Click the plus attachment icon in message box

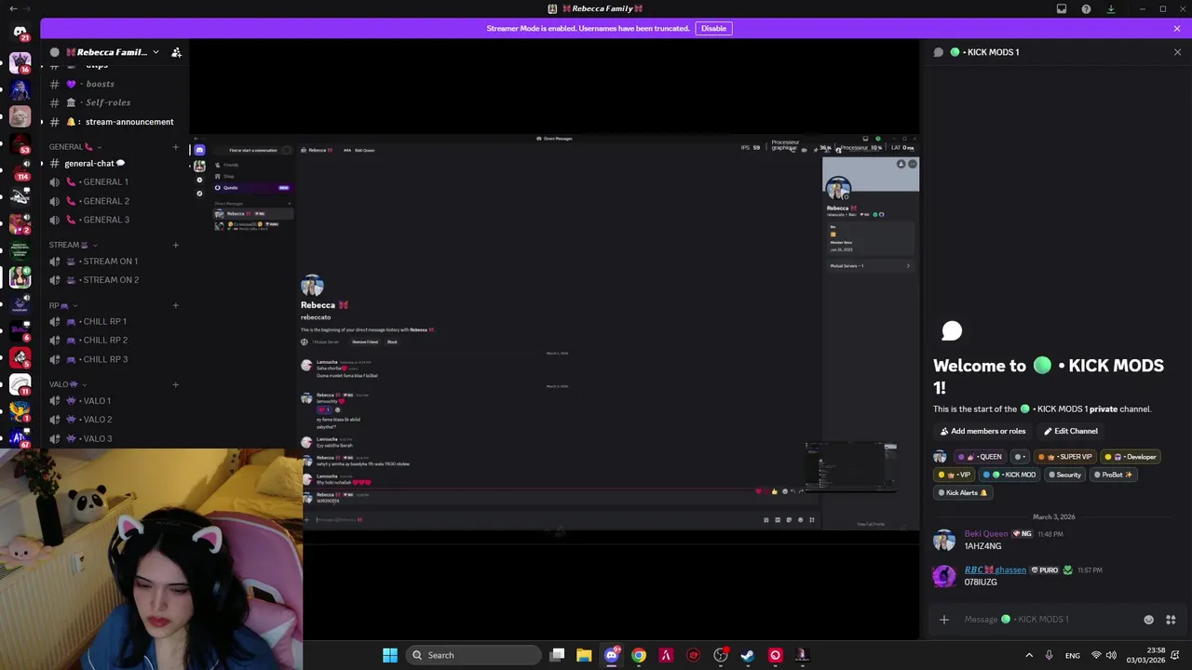point(944,620)
